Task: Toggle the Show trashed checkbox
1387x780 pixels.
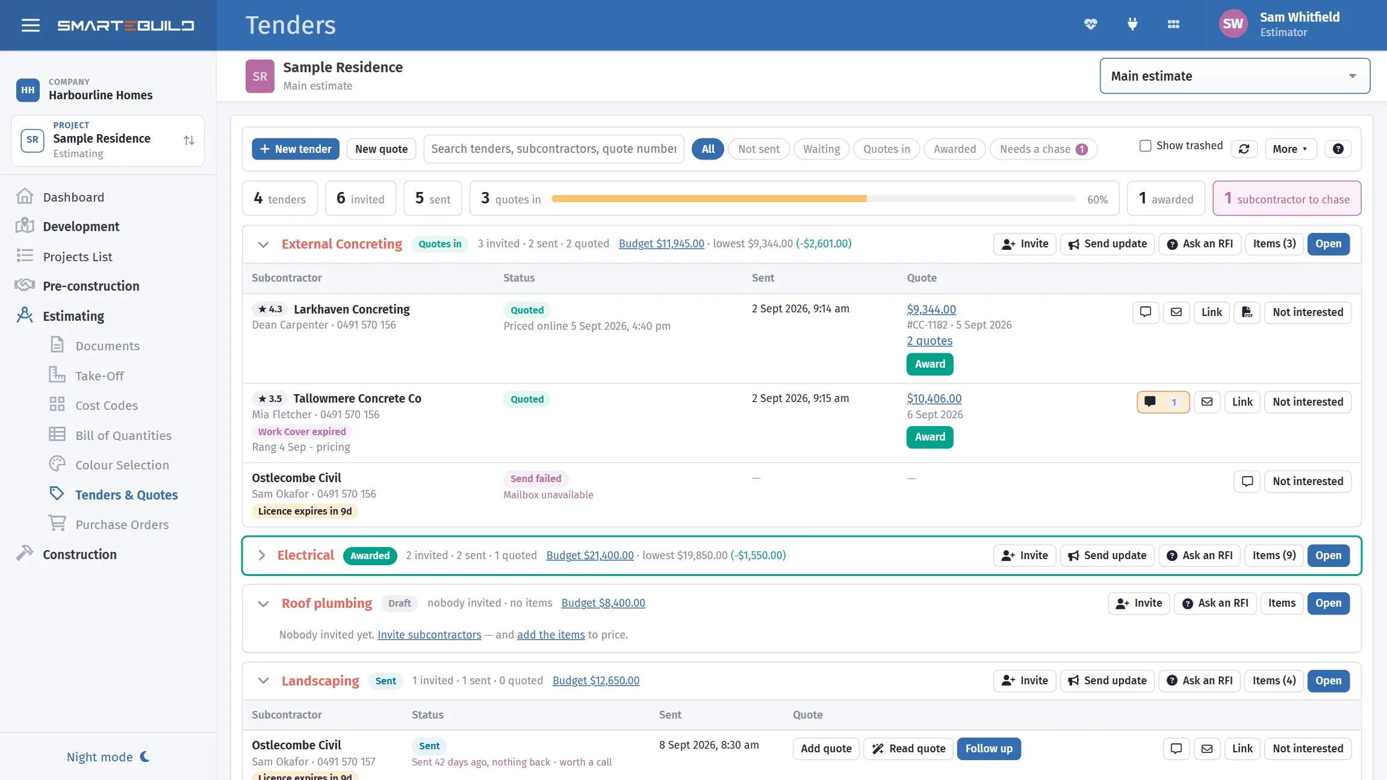Action: [x=1145, y=146]
